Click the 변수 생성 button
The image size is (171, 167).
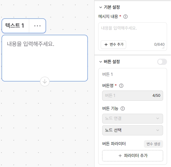[x=153, y=144]
